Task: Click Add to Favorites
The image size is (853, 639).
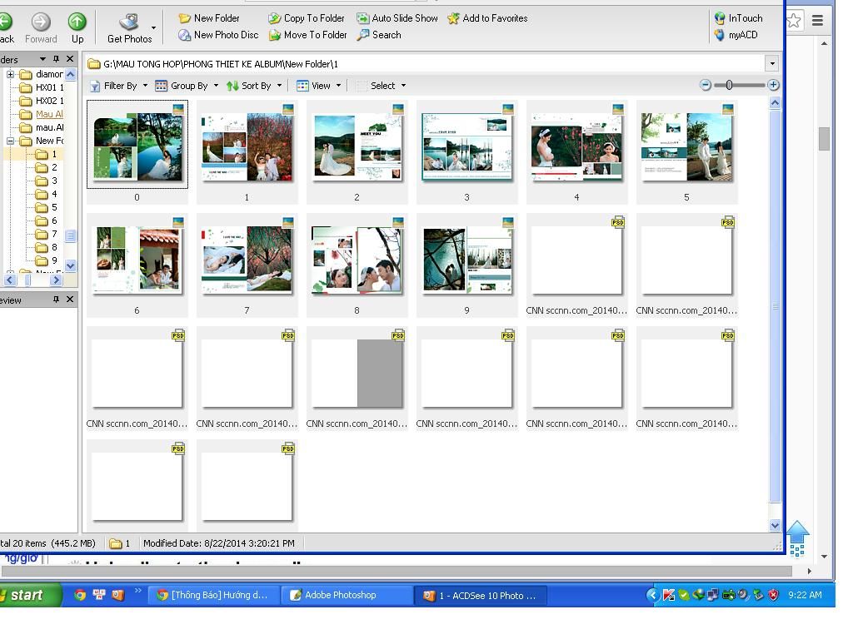Action: (487, 18)
